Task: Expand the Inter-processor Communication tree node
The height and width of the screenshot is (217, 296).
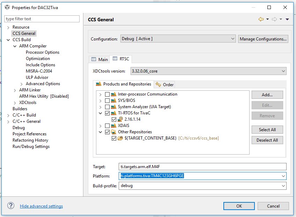Action: pos(101,95)
